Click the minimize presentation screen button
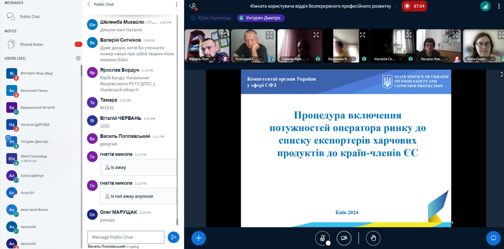 pos(493,238)
